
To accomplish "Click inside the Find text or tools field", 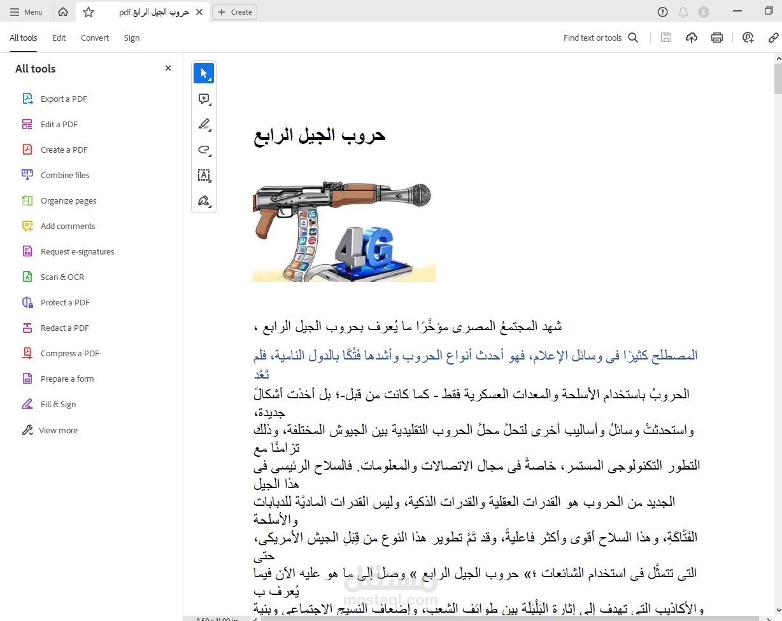I will [592, 38].
